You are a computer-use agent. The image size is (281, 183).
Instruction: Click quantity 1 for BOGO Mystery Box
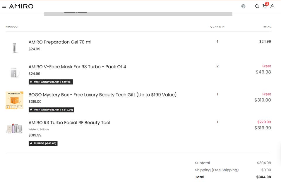pyautogui.click(x=217, y=94)
